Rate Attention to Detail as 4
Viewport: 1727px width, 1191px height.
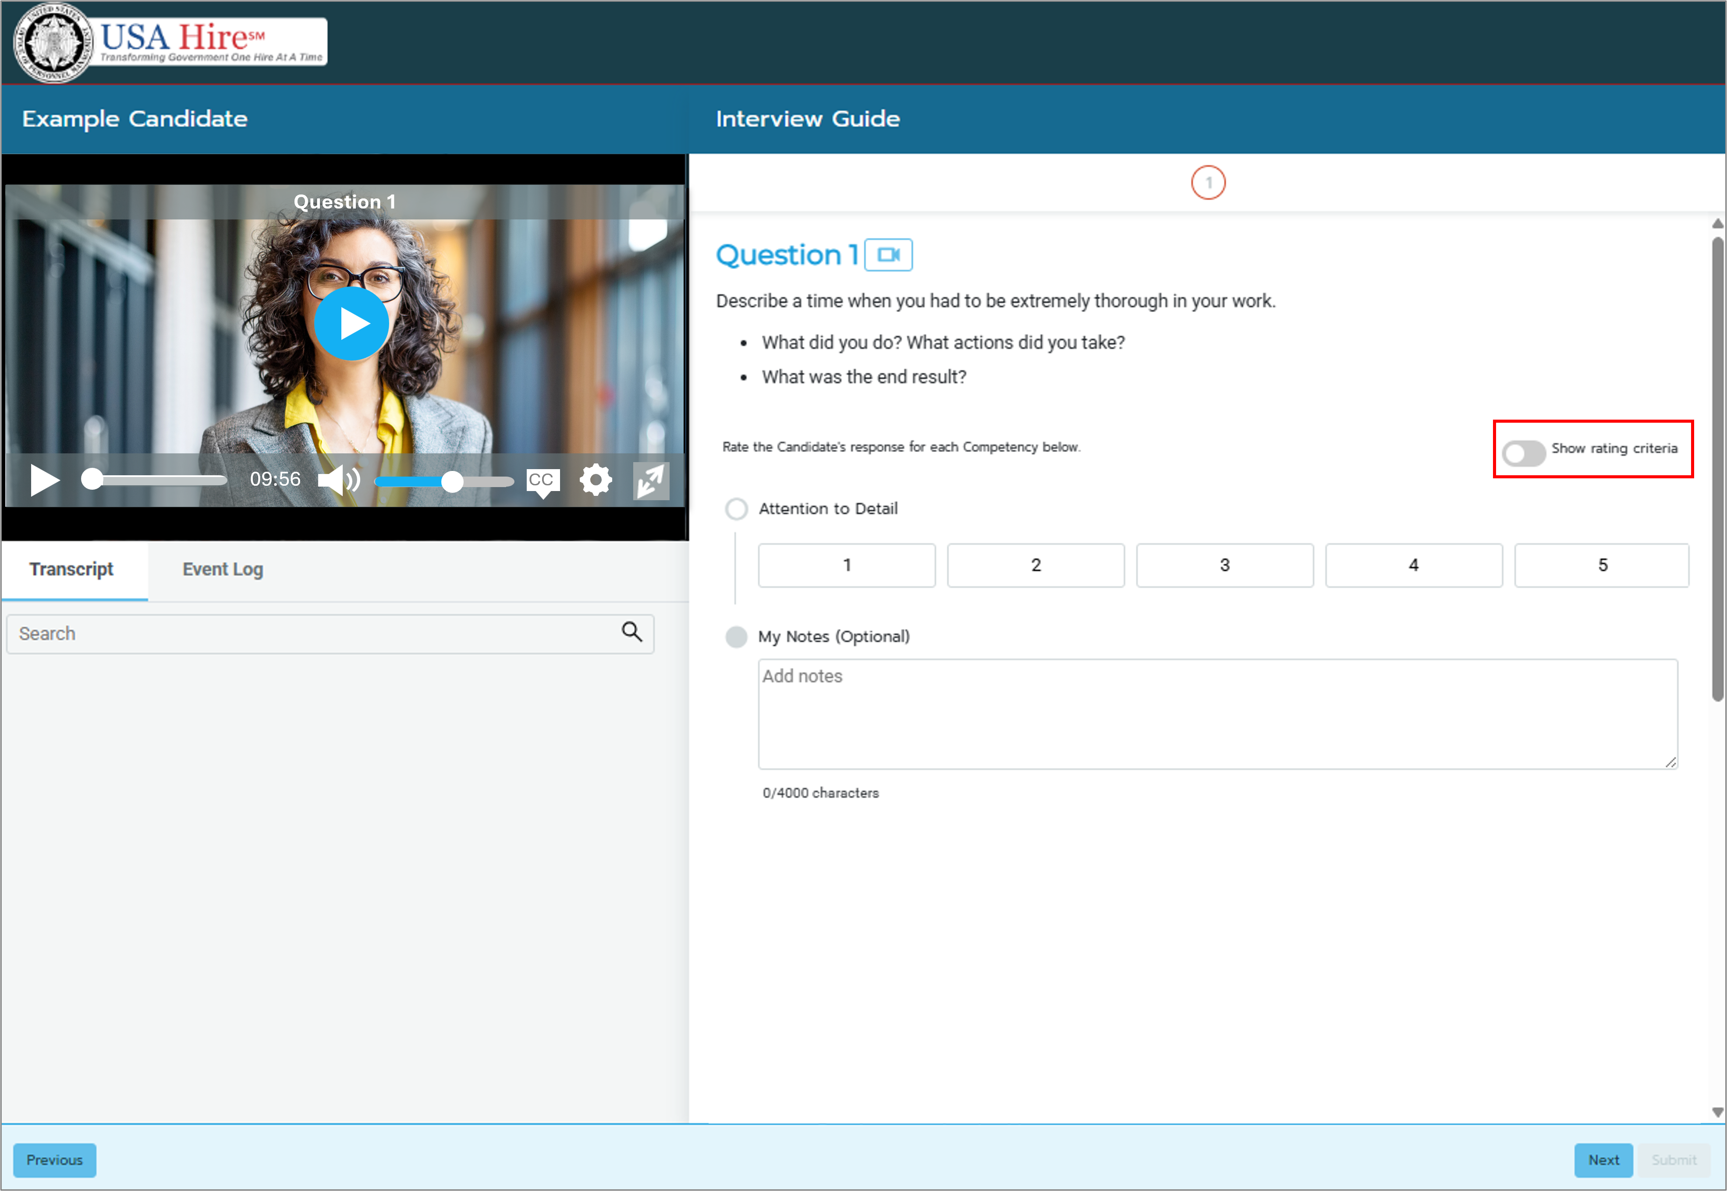click(1414, 565)
